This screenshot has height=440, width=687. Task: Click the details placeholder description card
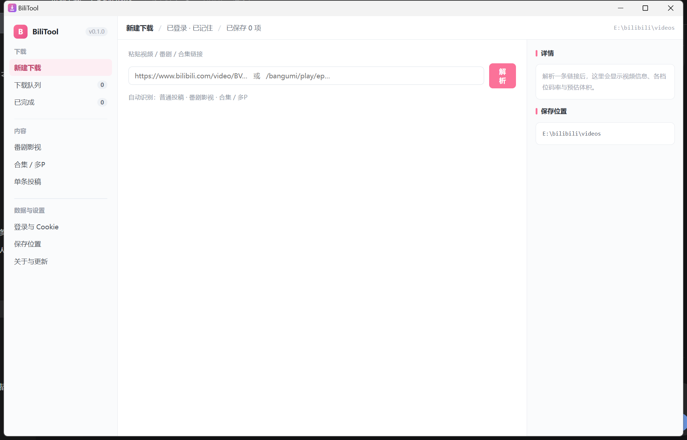[605, 82]
